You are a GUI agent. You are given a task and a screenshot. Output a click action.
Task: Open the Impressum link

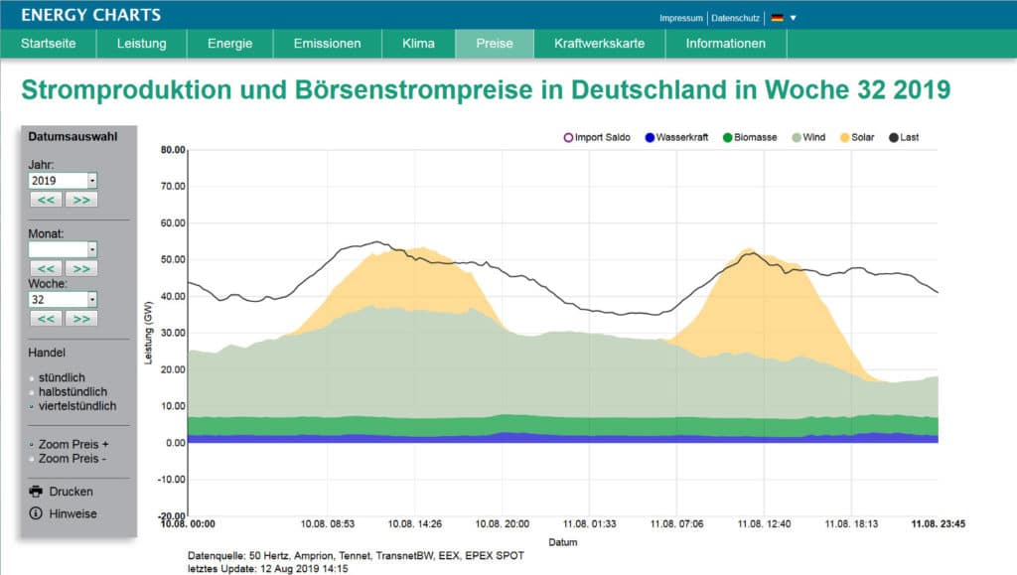(x=681, y=18)
